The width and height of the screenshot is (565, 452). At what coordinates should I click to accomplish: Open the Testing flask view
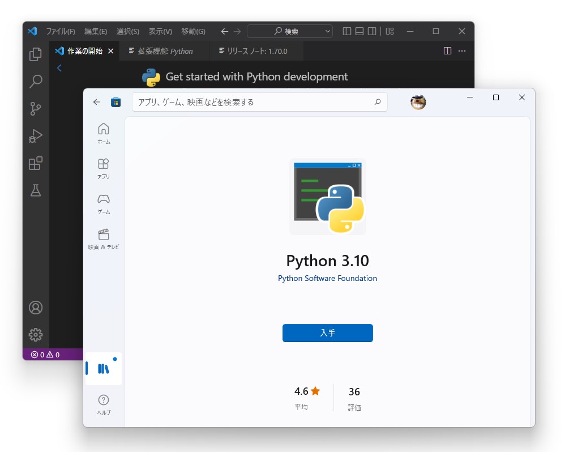tap(36, 191)
